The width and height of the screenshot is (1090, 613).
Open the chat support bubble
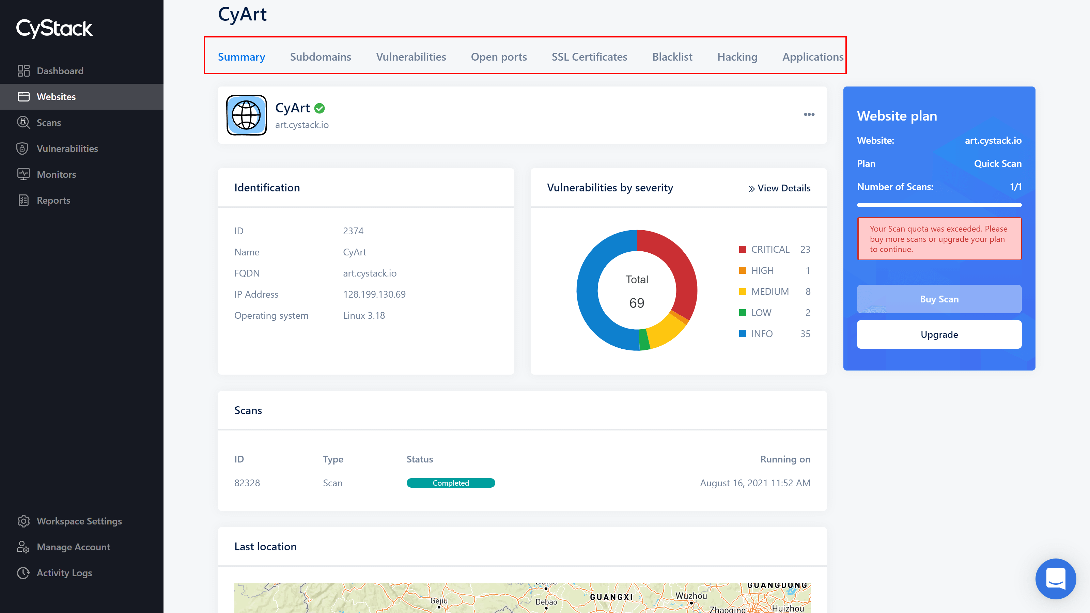click(x=1056, y=578)
